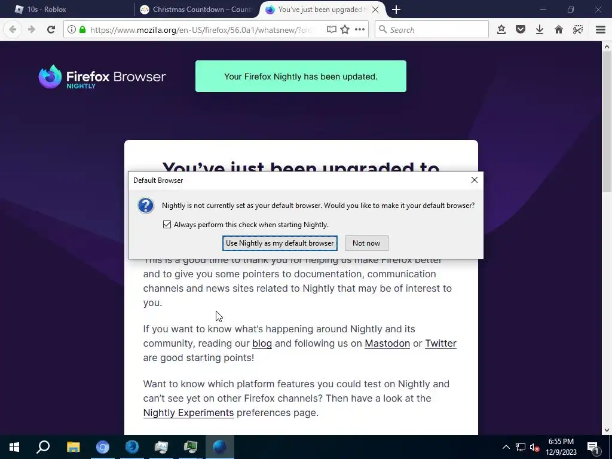
Task: Open the 'Mastodon' link
Action: pyautogui.click(x=387, y=344)
